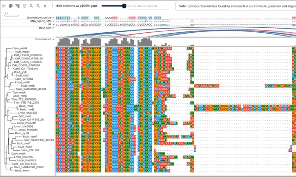Open the Base pairs track dropdown arrow
This screenshot has width=296, height=177.
pos(54,28)
